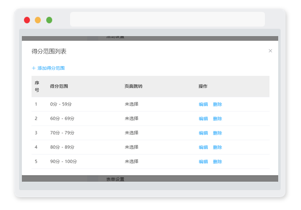
Task: Click 添加得分范围 link
Action: [x=51, y=68]
